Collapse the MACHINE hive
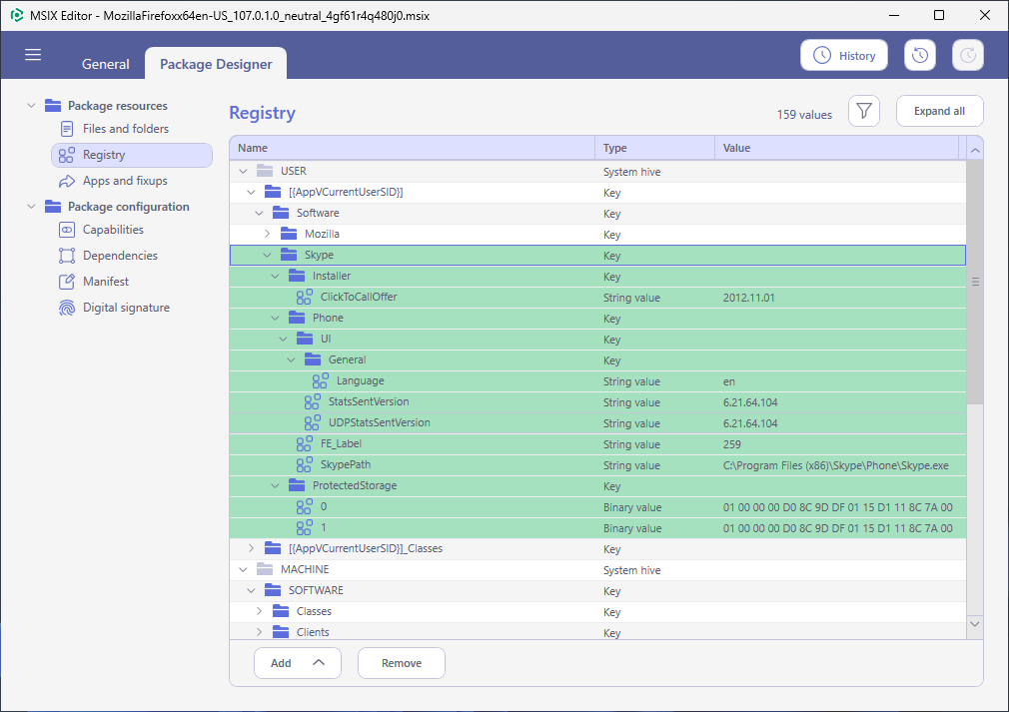The image size is (1009, 712). (243, 570)
